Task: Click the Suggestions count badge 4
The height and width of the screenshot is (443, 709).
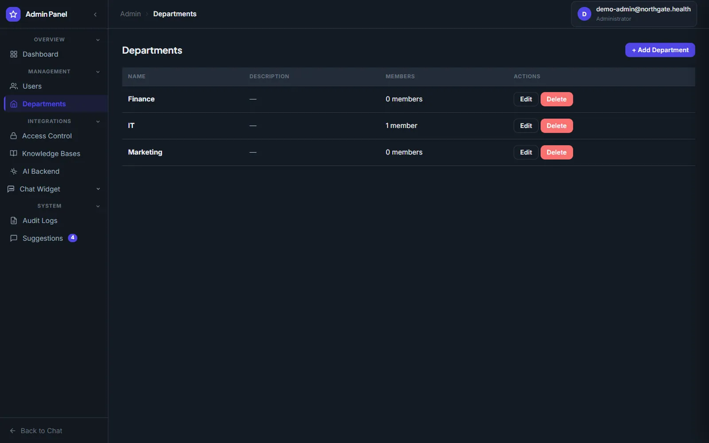Action: click(73, 238)
